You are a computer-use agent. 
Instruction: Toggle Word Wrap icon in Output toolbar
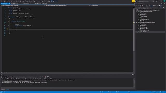coord(48,77)
